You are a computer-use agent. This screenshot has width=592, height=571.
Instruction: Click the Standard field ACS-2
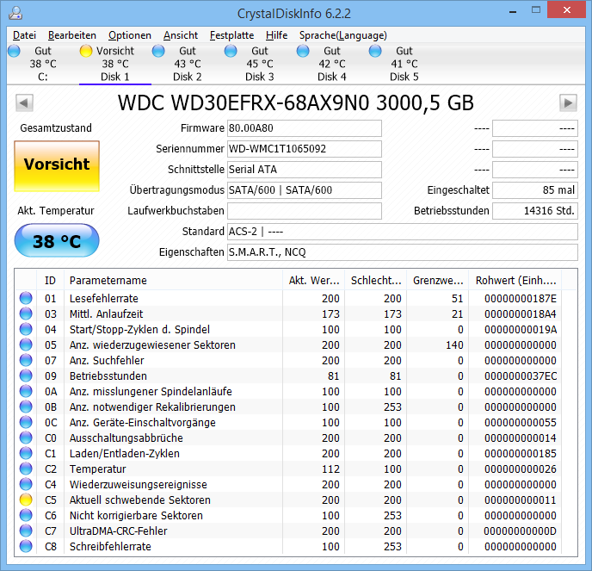pyautogui.click(x=403, y=232)
